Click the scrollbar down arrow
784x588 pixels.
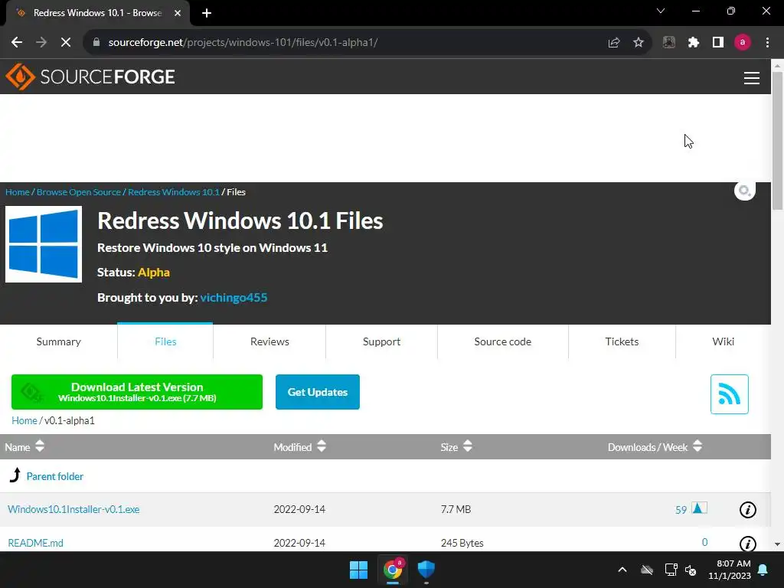click(x=777, y=544)
